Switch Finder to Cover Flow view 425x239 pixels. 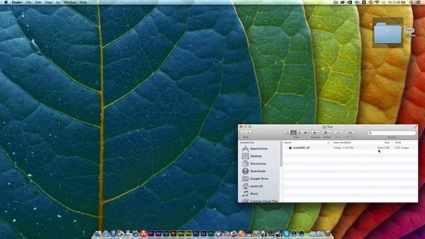305,133
